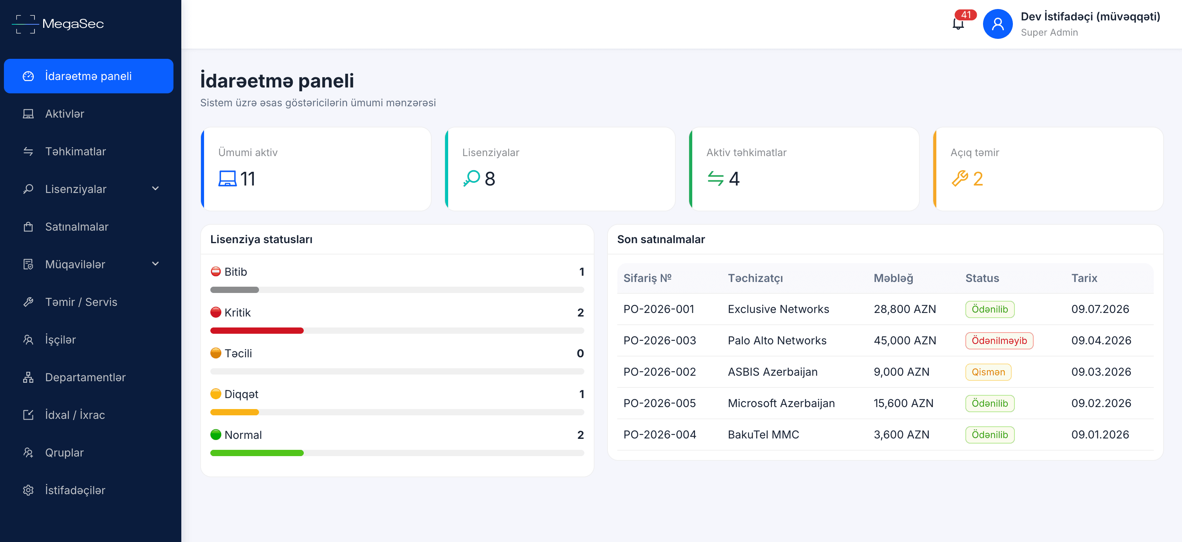This screenshot has width=1182, height=542.
Task: Click the Bitib gray progress bar
Action: [x=234, y=290]
